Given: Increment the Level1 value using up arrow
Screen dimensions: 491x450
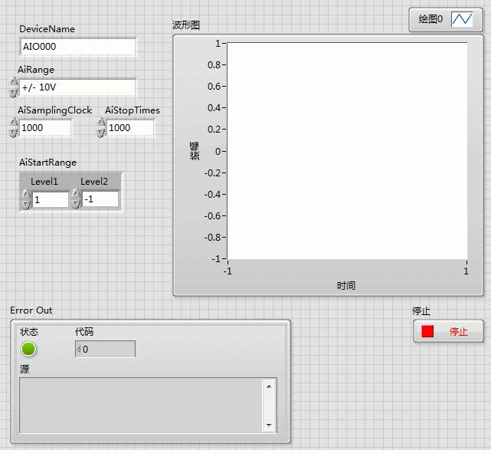Looking at the screenshot, I should tap(27, 195).
